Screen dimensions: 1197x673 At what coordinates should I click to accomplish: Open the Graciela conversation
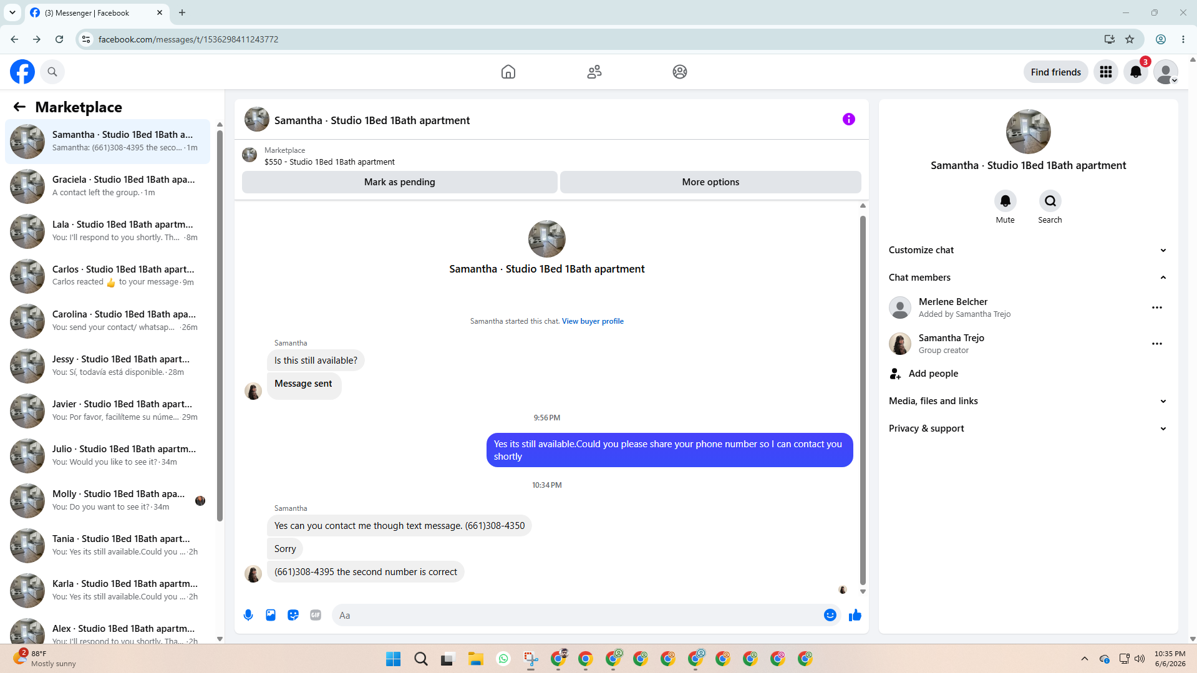(x=107, y=186)
